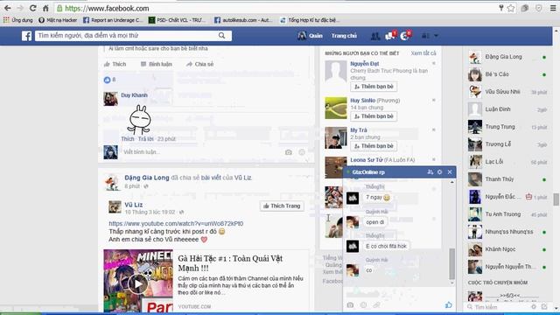
Task: Click the Thích Trang like page button
Action: pos(282,206)
